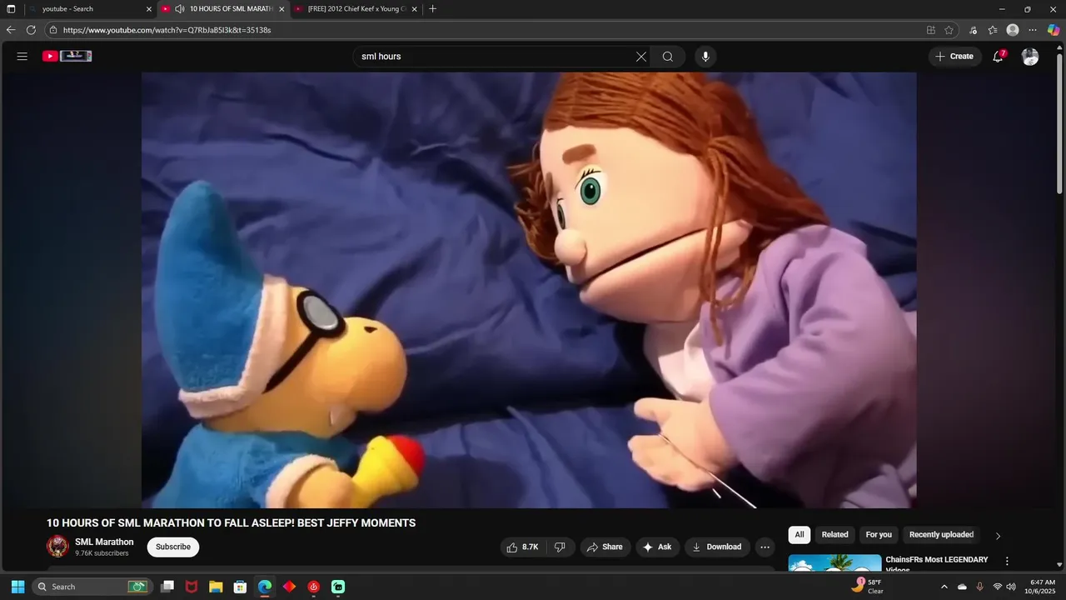Open the Ask AI button
This screenshot has width=1066, height=600.
pos(658,547)
